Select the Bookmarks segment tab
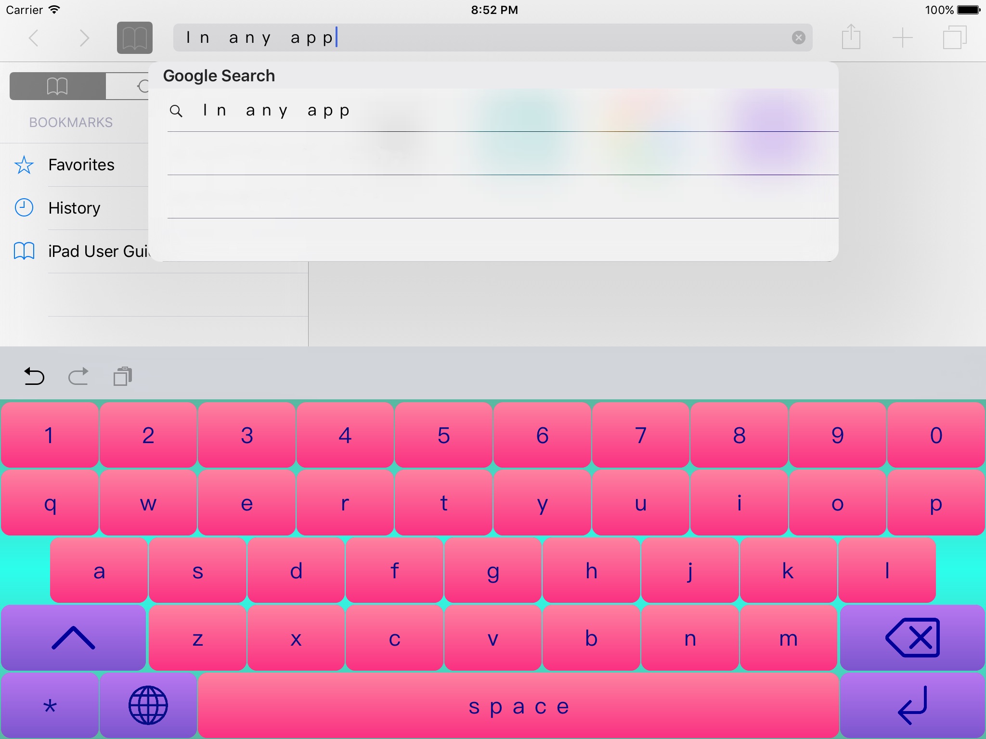986x739 pixels. pos(58,86)
